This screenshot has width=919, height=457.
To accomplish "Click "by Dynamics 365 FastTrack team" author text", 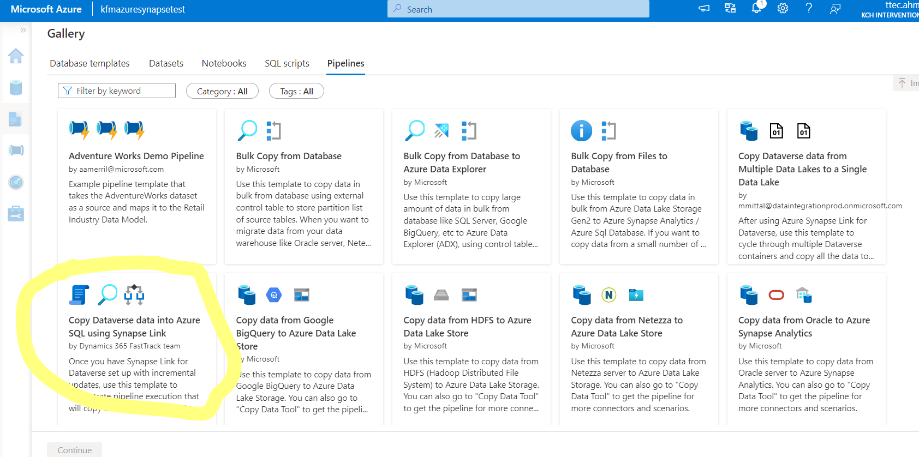I will coord(124,346).
